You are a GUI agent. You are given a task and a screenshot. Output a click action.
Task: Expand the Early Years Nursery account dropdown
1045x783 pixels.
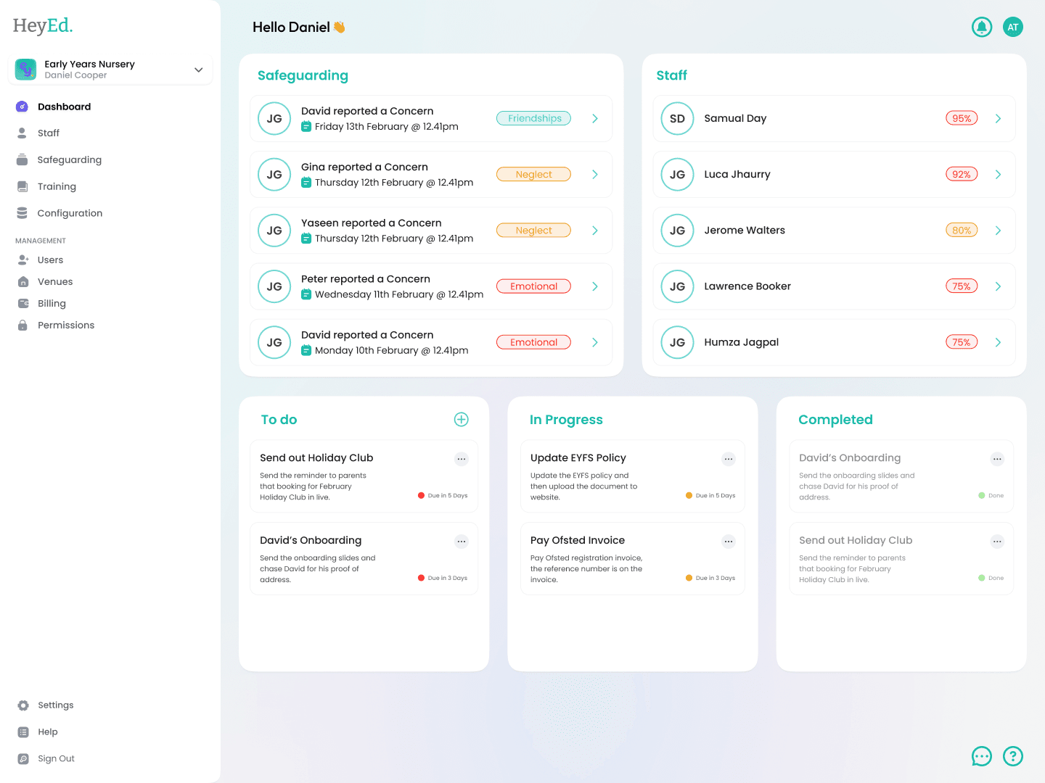198,70
